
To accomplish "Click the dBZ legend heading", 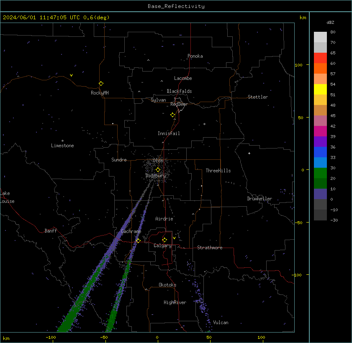I will tap(330, 23).
